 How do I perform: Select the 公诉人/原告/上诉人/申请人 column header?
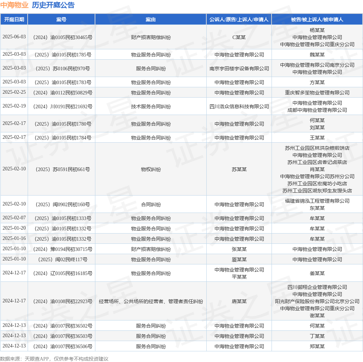pyautogui.click(x=239, y=20)
